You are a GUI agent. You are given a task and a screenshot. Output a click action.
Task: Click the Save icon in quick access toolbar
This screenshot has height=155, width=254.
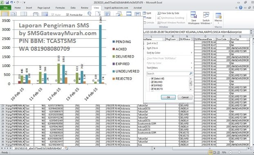pos(7,2)
